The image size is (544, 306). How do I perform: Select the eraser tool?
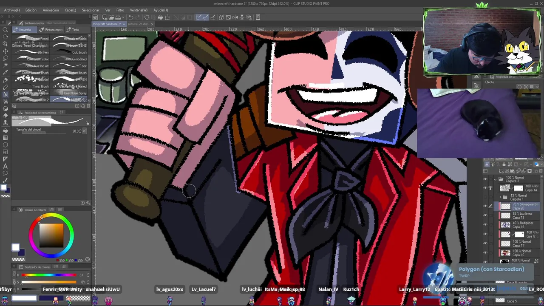5,116
